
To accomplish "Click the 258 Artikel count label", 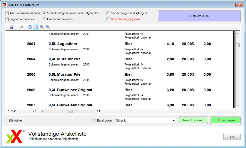I will [x=15, y=120].
